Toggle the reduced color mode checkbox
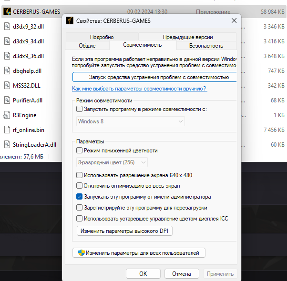Viewport: 287px width, 281px height. [x=80, y=151]
